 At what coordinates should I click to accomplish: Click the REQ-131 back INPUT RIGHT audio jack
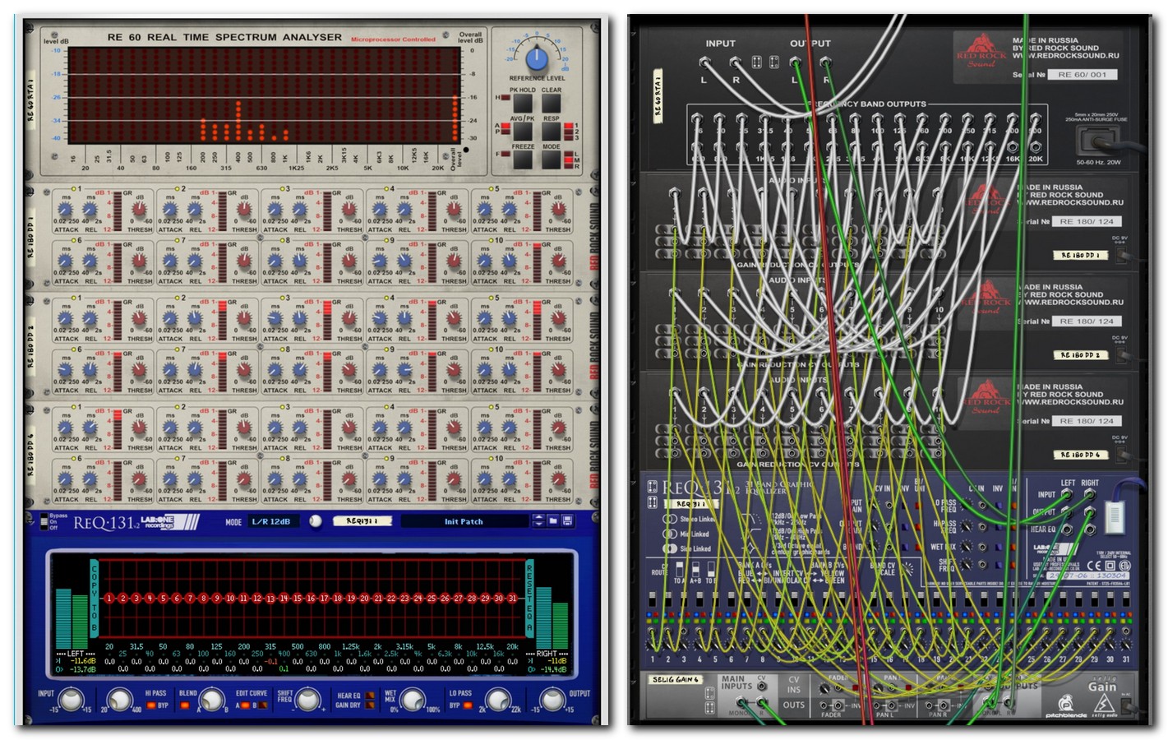[x=1089, y=495]
